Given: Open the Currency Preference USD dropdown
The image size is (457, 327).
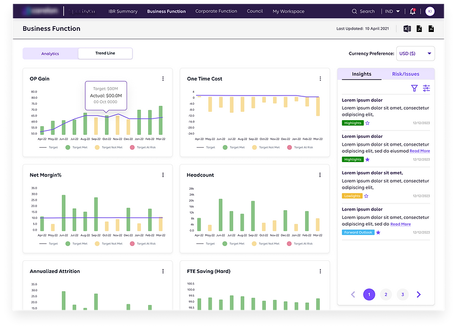Looking at the screenshot, I should point(416,53).
